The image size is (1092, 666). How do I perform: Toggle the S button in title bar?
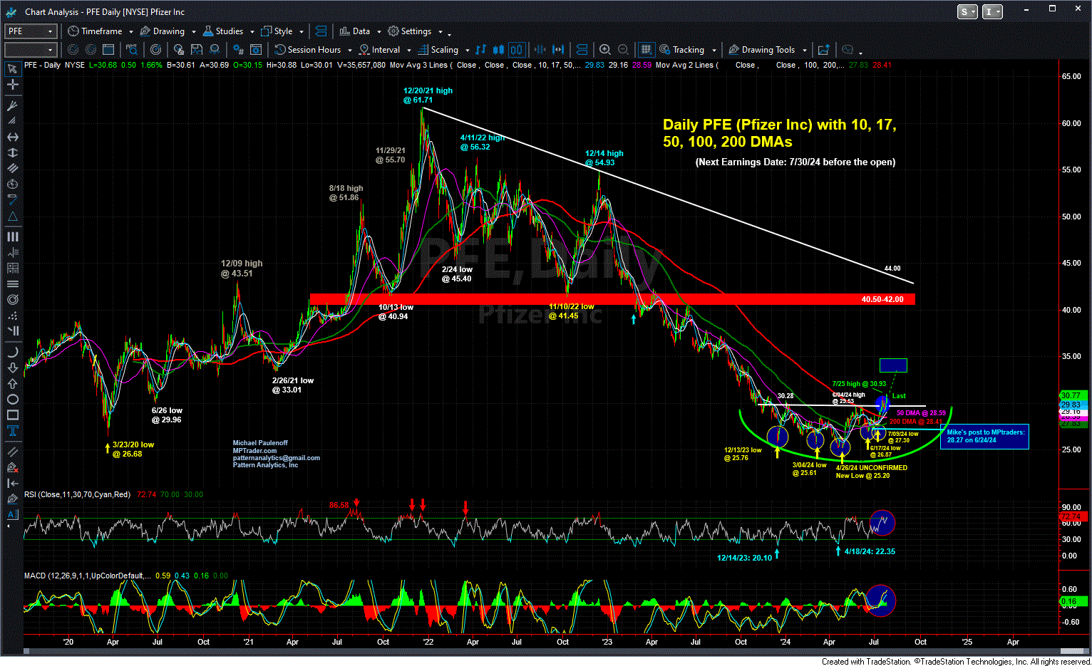(x=967, y=11)
